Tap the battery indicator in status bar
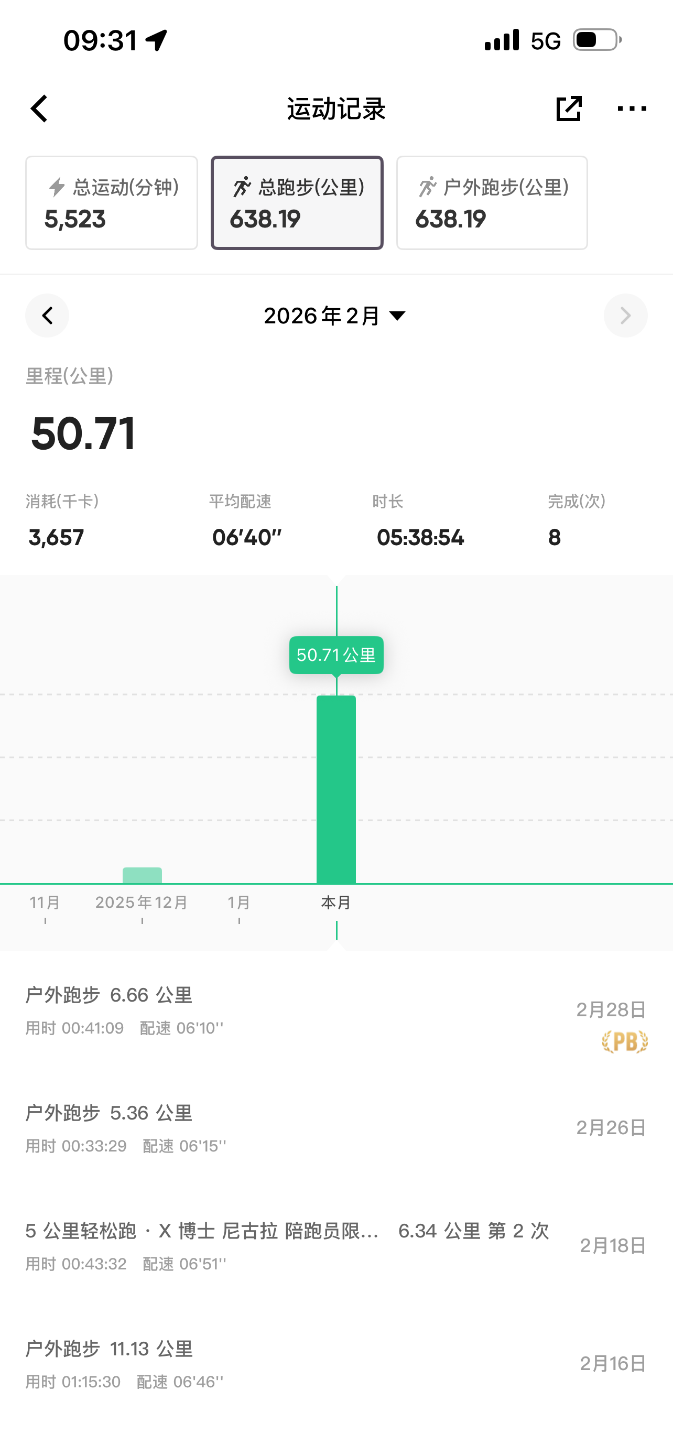 coord(596,40)
